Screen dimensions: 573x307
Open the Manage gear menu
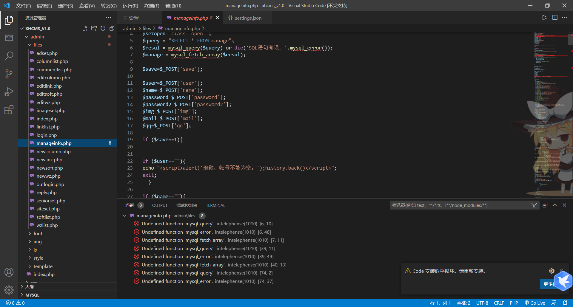(x=9, y=290)
